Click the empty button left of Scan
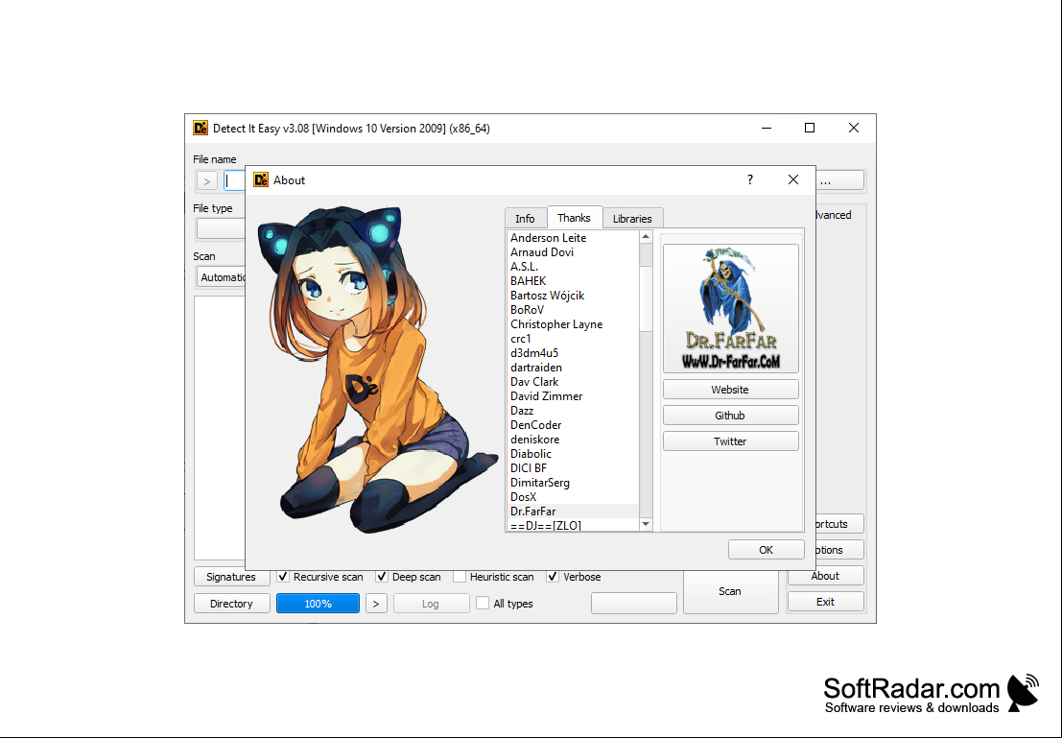The width and height of the screenshot is (1062, 738). tap(634, 603)
